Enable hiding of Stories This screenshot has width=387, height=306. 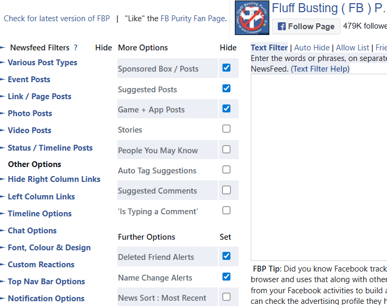[x=226, y=129]
